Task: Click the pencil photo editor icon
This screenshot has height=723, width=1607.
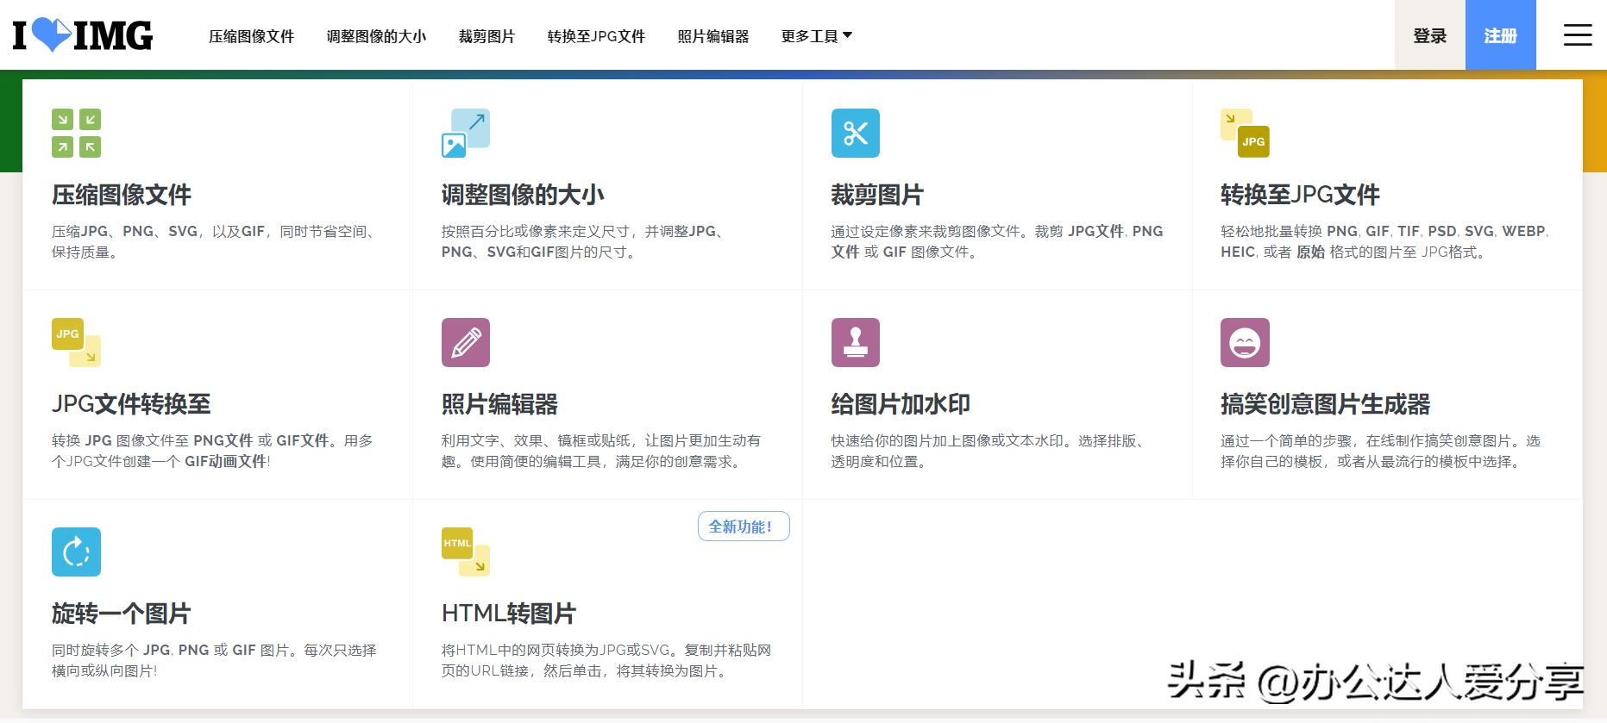Action: 466,342
